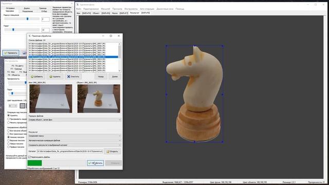Click the app icon in the batch dialog title bar

pos(30,36)
